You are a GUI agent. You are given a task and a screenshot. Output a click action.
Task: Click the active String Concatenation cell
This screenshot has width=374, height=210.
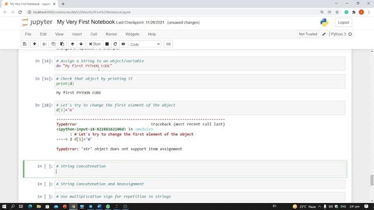pyautogui.click(x=200, y=169)
